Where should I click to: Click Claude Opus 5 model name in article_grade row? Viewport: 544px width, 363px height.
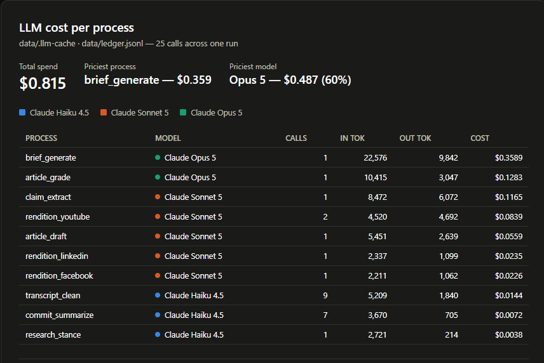190,178
